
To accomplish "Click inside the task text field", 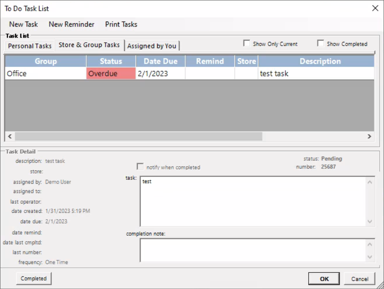I will [252, 201].
